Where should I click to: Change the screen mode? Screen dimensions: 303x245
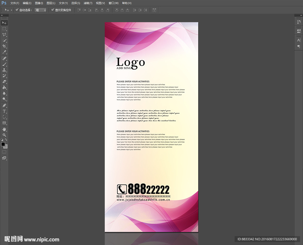(4, 158)
